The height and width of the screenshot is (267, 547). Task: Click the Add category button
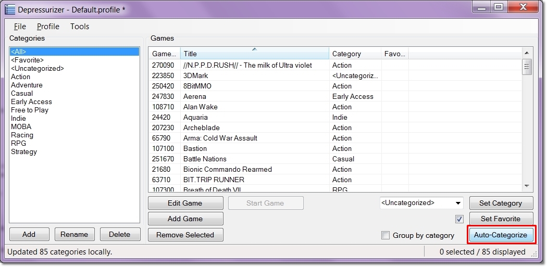click(x=29, y=234)
